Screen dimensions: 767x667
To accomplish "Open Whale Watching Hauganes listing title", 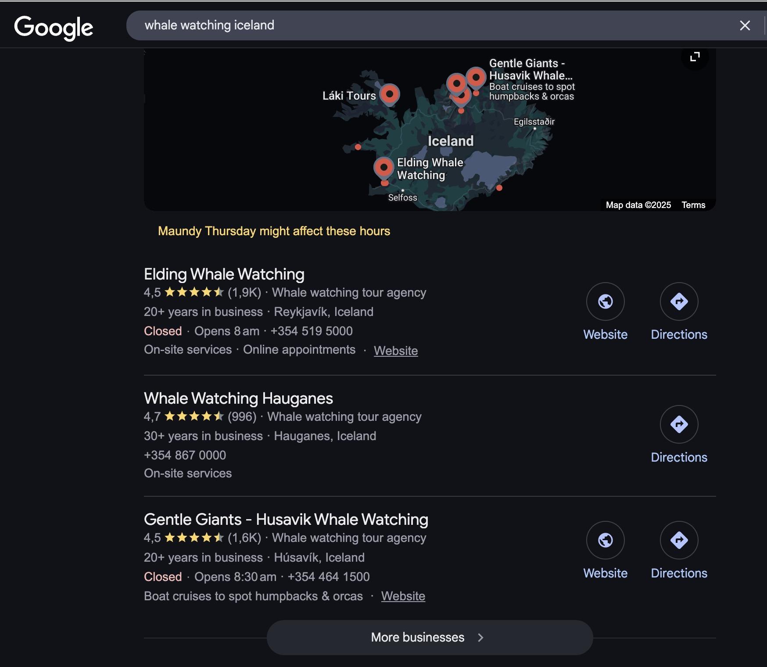I will 238,398.
